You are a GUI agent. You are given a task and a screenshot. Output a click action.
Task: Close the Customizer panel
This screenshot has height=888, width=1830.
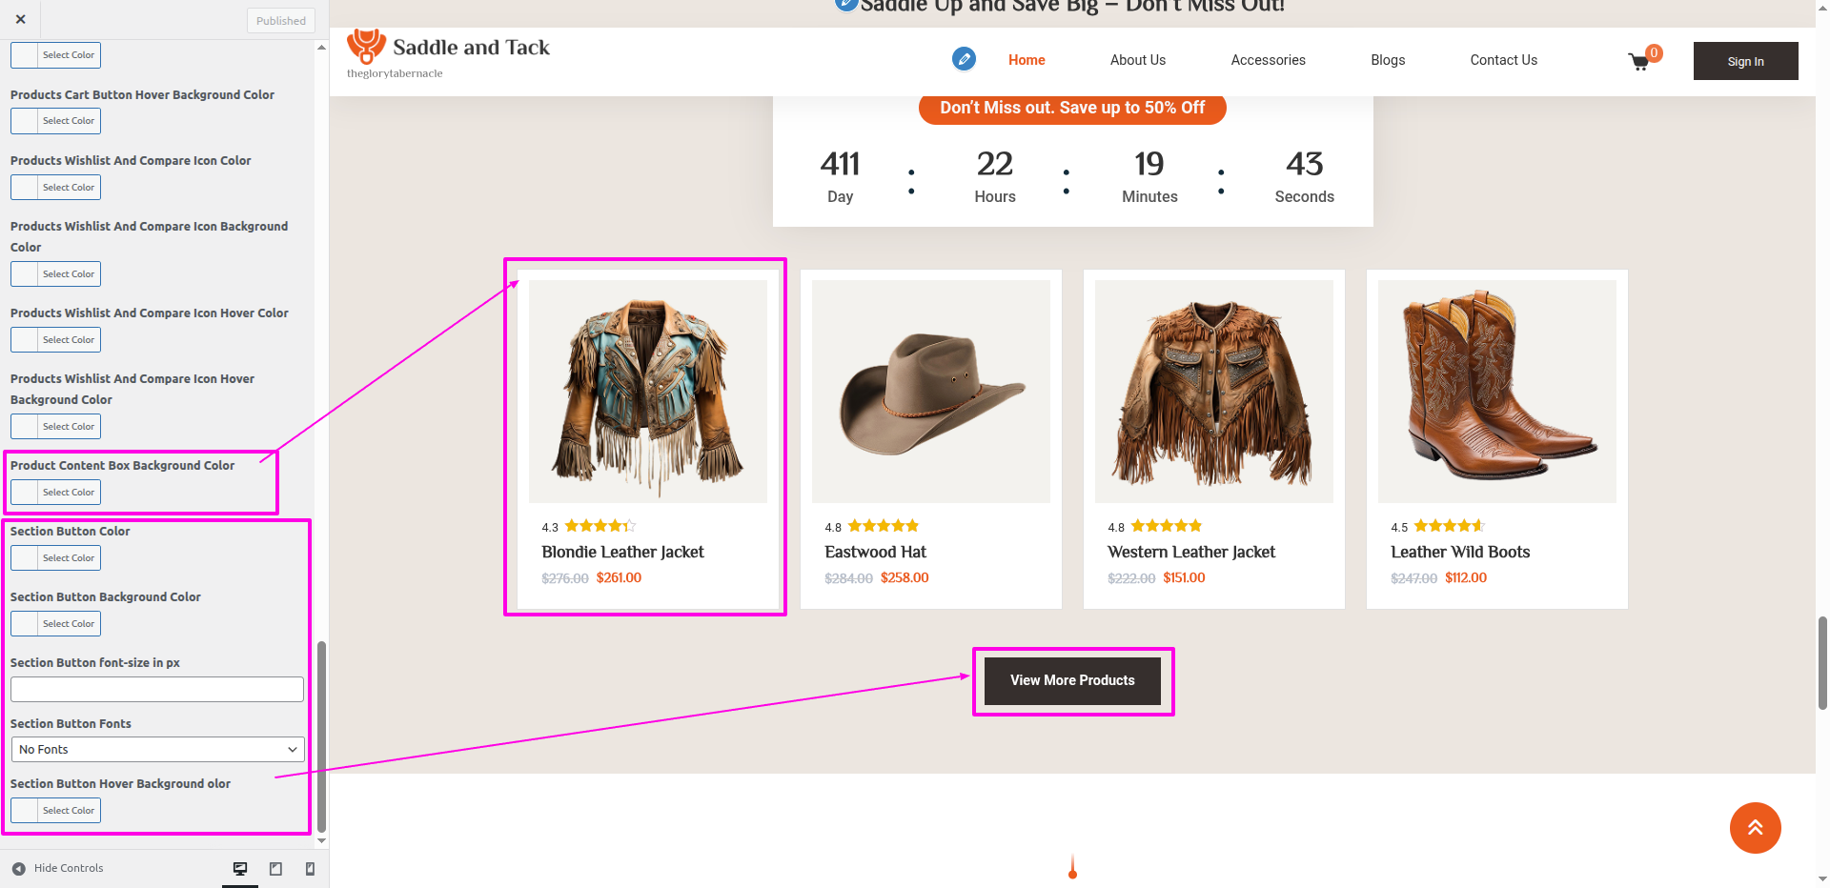pyautogui.click(x=21, y=19)
